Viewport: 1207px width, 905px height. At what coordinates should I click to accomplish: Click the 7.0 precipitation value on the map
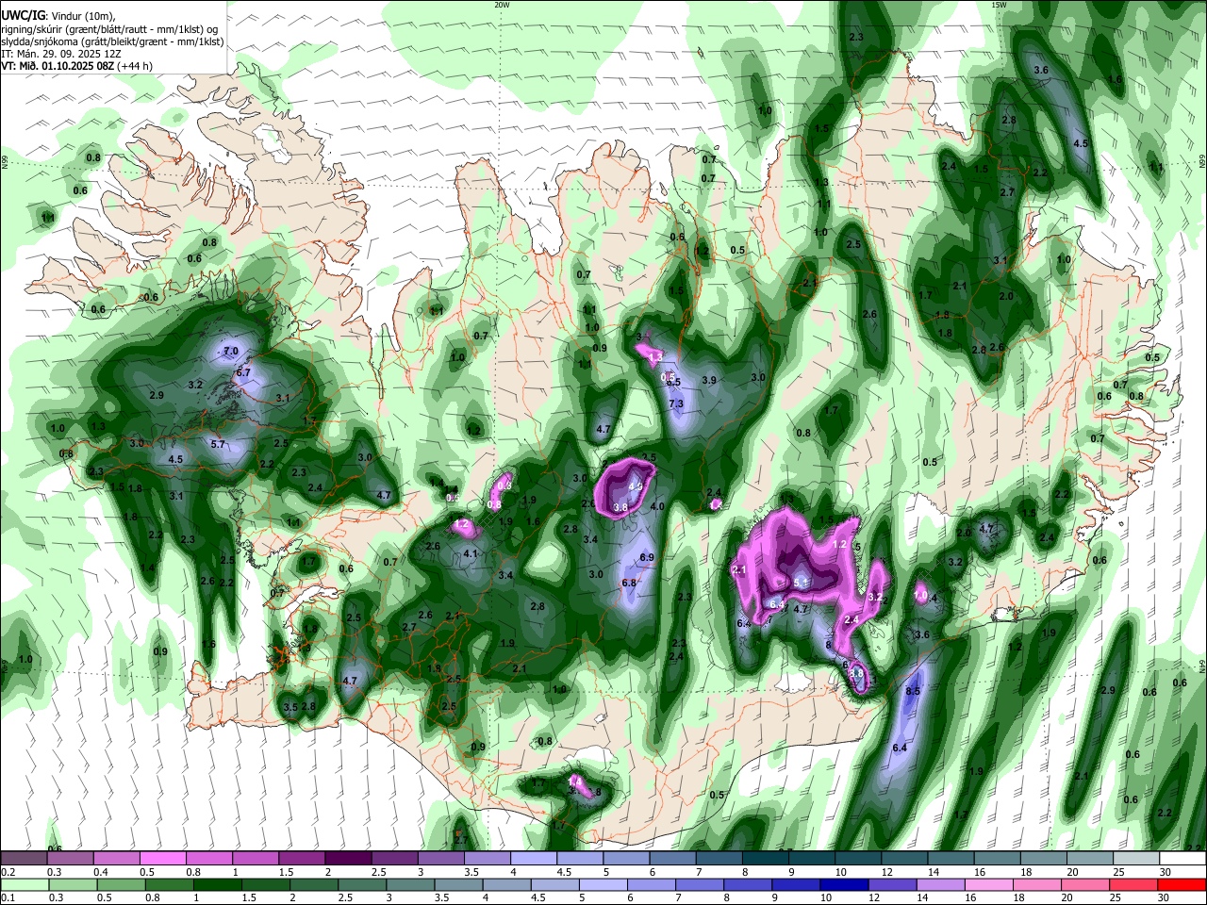[231, 352]
